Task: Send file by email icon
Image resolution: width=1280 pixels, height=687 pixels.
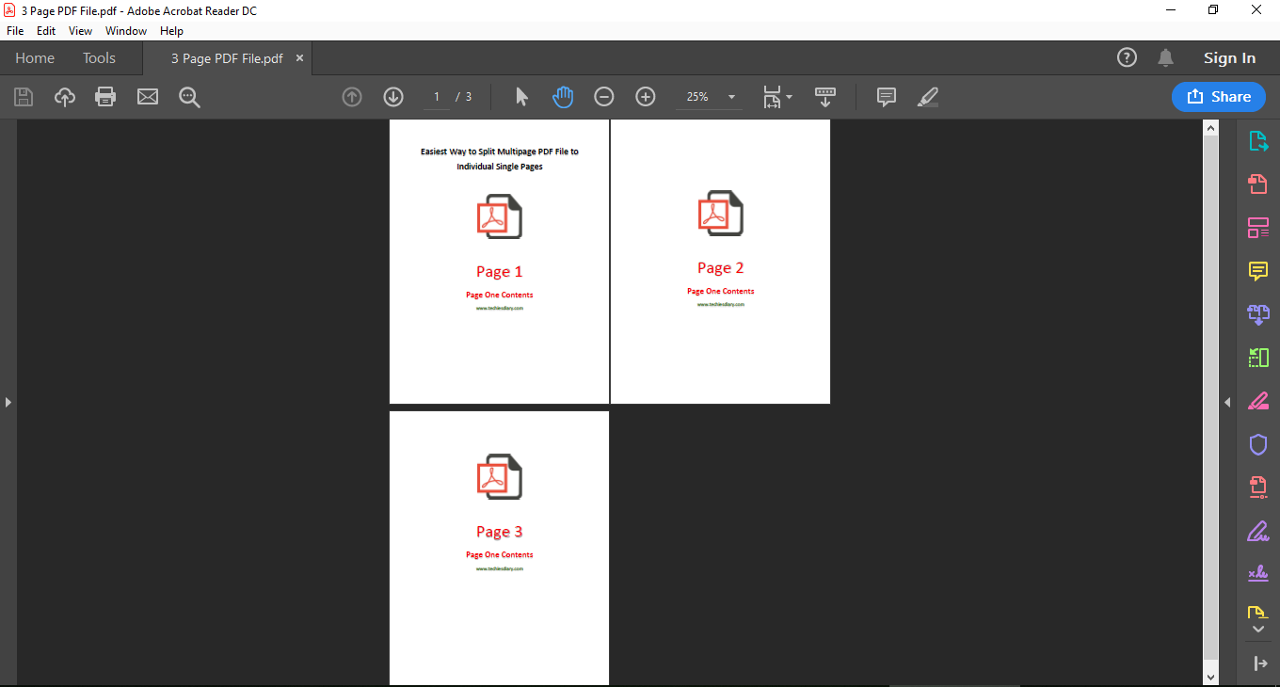Action: (x=148, y=97)
